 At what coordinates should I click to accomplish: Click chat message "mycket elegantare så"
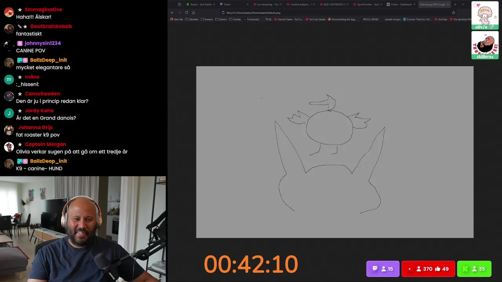pos(43,67)
